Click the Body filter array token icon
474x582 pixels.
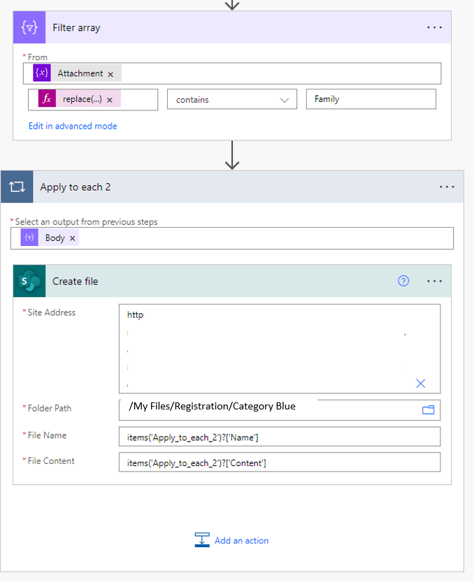coord(29,237)
